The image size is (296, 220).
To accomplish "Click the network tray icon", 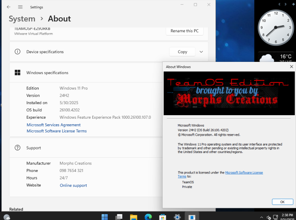I will pos(275,217).
